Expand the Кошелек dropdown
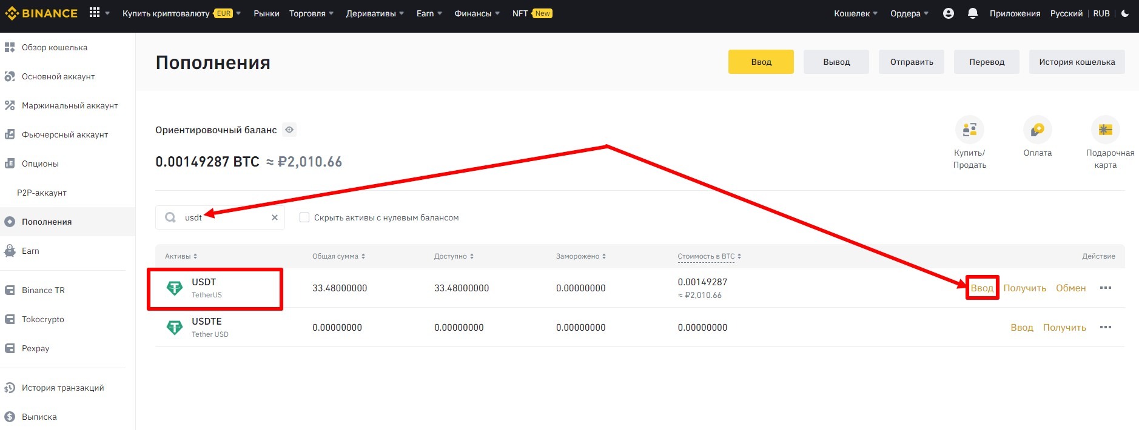 [x=855, y=13]
